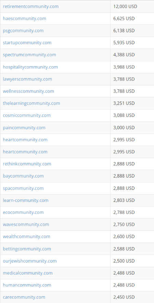The image size is (154, 303).
Task: Visit bettingcommunity.com listing
Action: tap(27, 249)
